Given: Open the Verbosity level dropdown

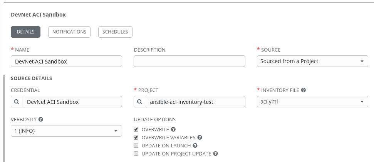Looking at the screenshot, I should pos(66,131).
